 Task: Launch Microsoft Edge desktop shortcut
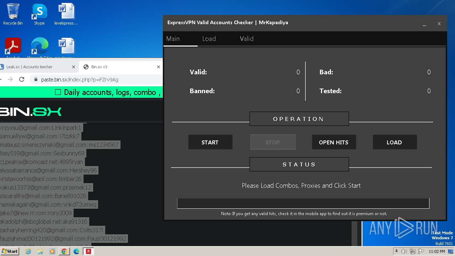pos(39,48)
